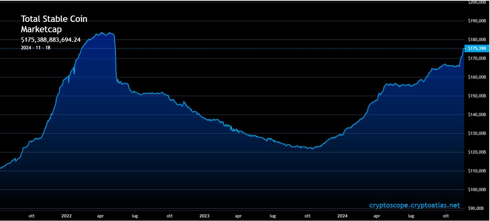Viewport: 490px width, 221px height.
Task: Click the 2022 time axis label
Action: point(66,215)
